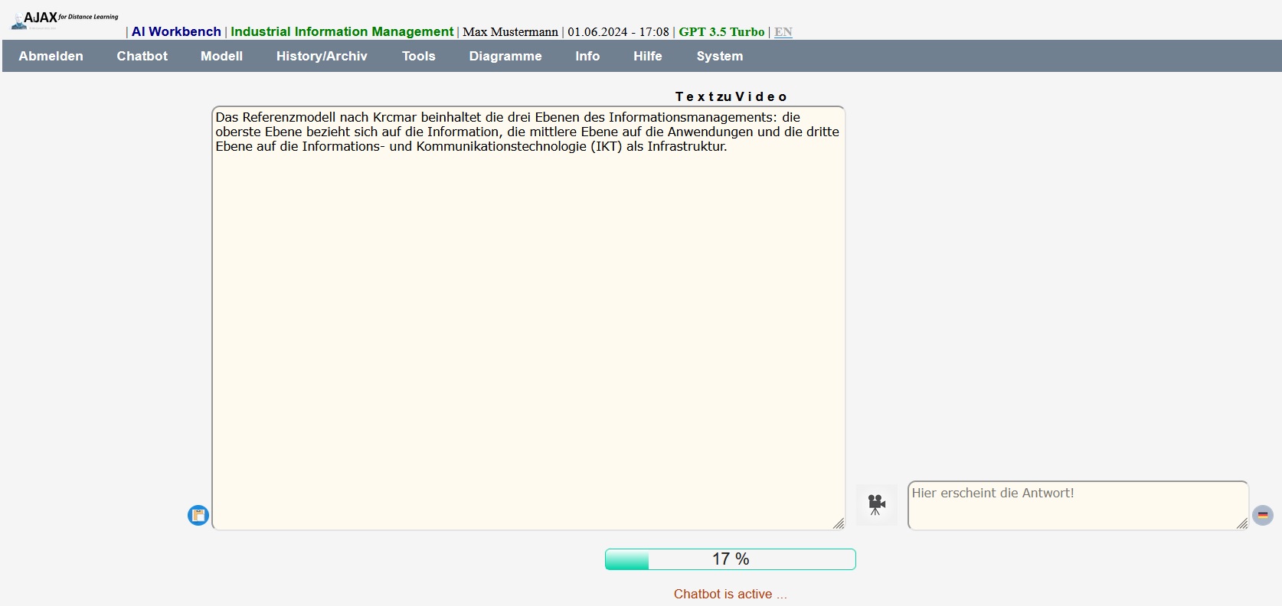Open the History/Archiv menu
Viewport: 1282px width, 606px height.
322,56
